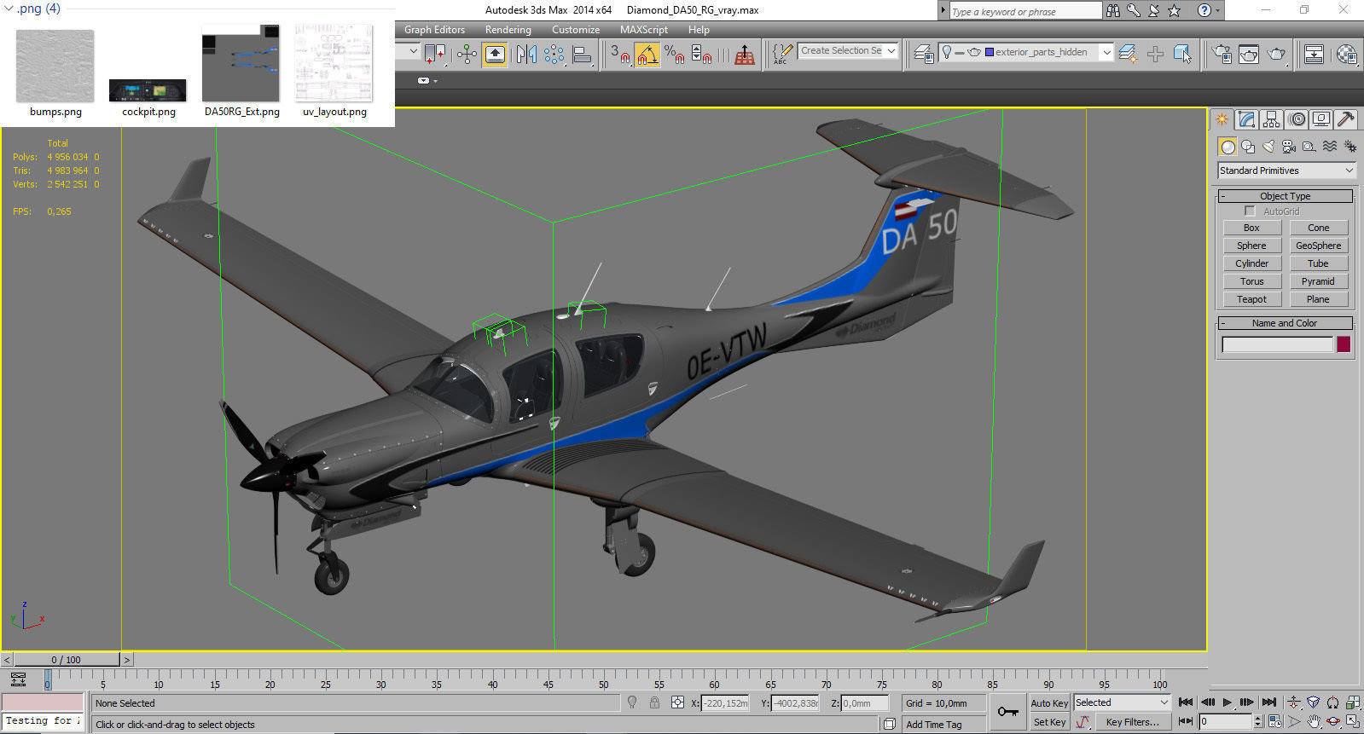1364x734 pixels.
Task: Collapse the Name and Color rollout
Action: [1286, 323]
